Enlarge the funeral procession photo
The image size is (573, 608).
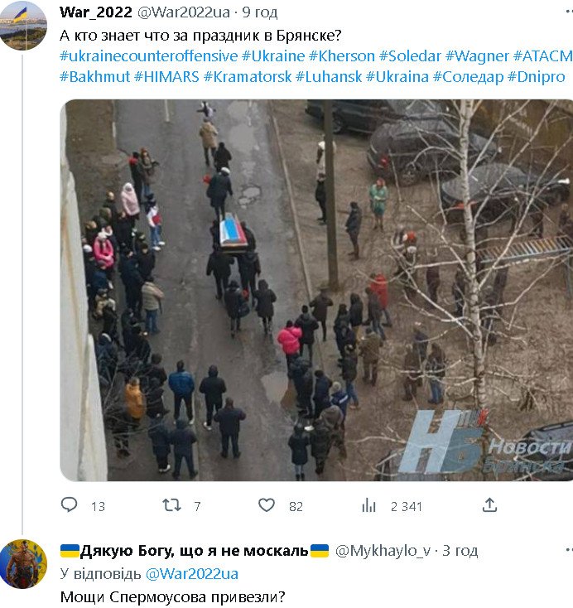click(316, 291)
